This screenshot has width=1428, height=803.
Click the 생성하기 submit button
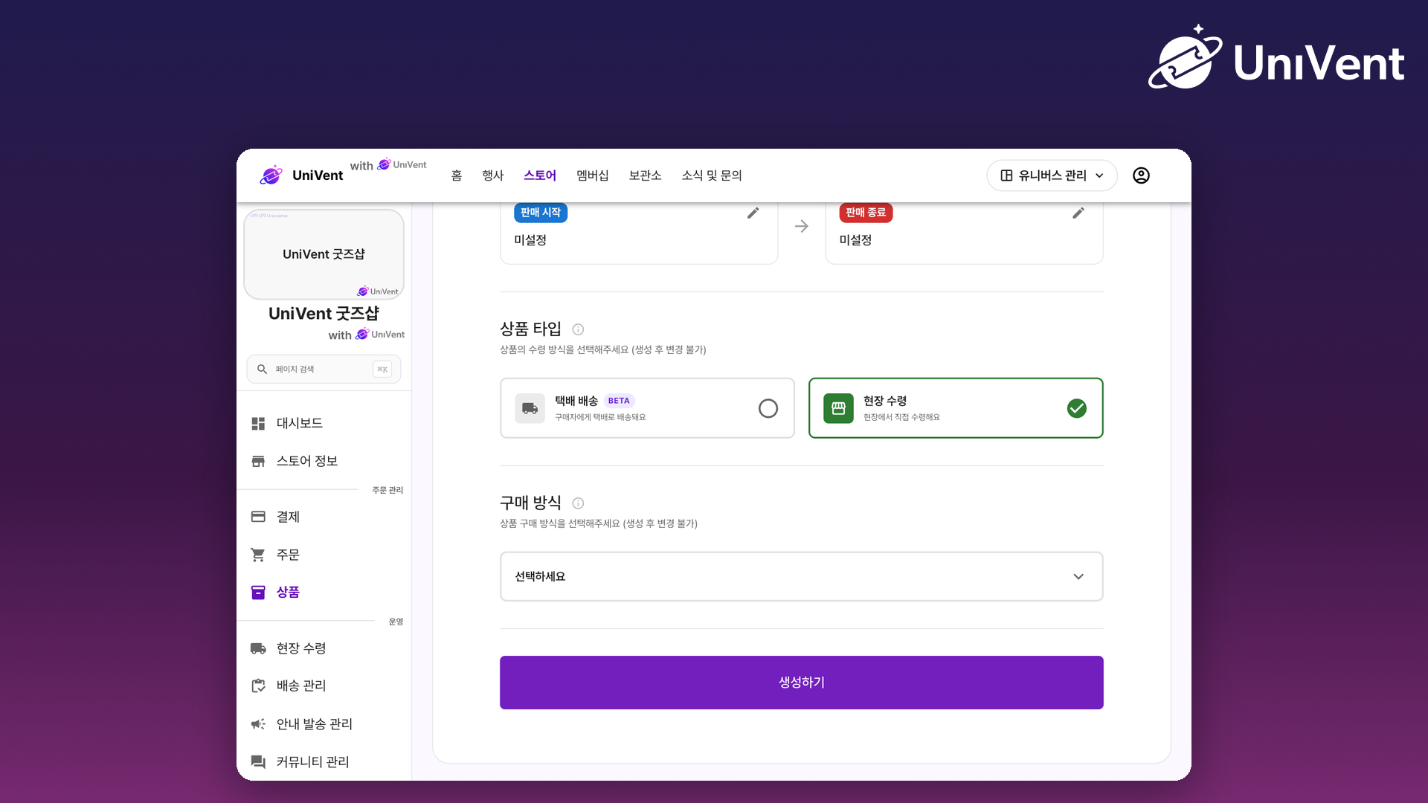point(802,683)
